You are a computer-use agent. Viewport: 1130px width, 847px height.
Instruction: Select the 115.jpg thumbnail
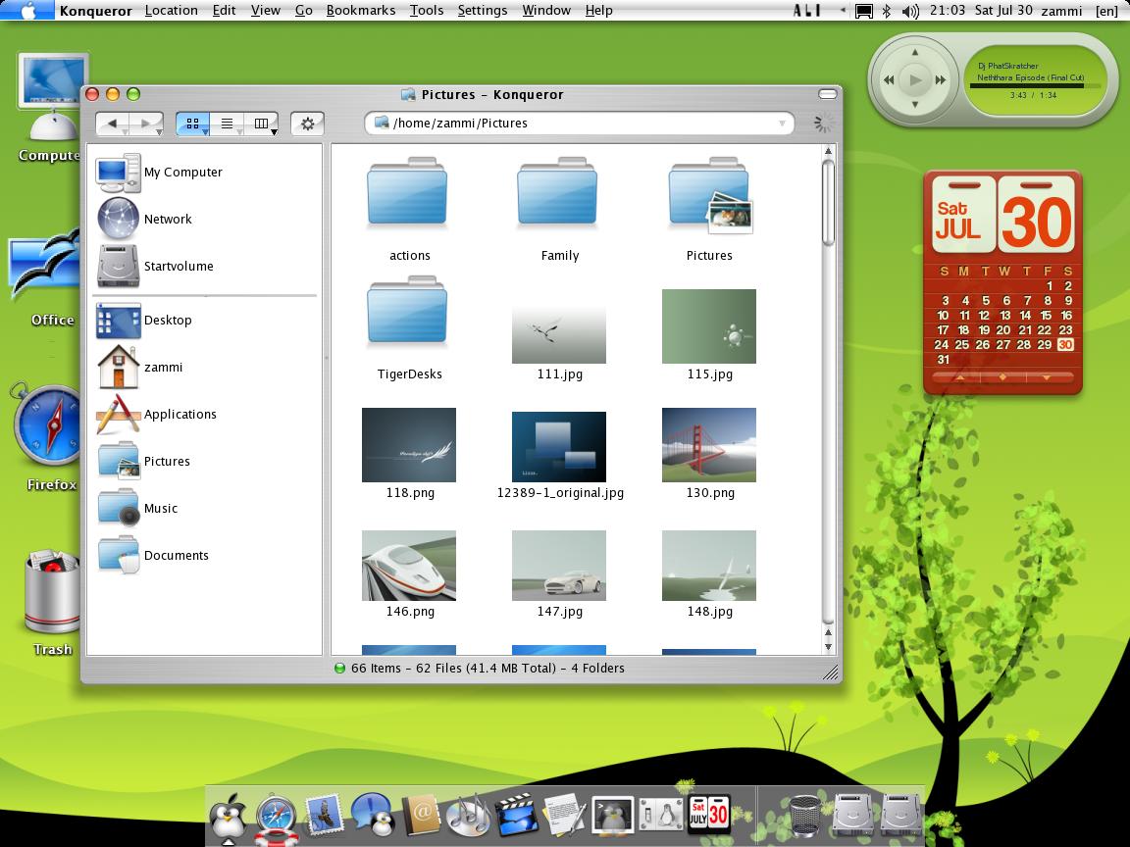709,326
